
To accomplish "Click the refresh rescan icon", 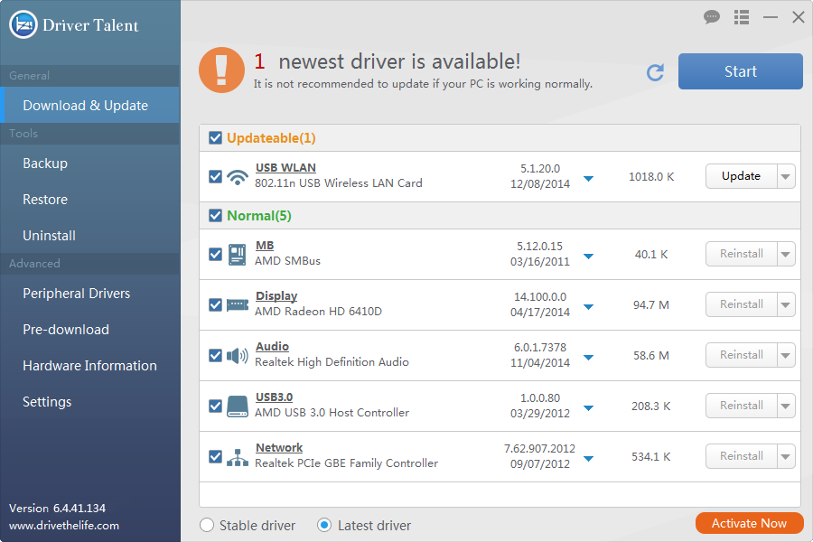I will click(x=656, y=72).
